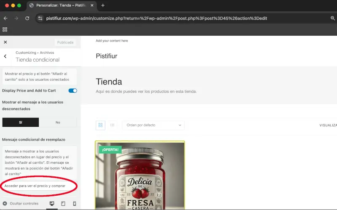Go forward in browser history
Image resolution: width=337 pixels, height=210 pixels.
(16, 18)
